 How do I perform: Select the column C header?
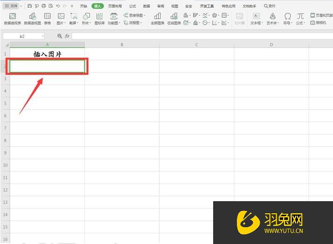pyautogui.click(x=196, y=45)
